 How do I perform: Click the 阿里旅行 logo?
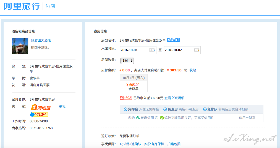(x=22, y=6)
